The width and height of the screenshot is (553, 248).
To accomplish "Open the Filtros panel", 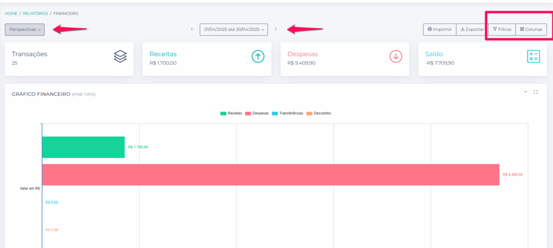I will pyautogui.click(x=502, y=30).
